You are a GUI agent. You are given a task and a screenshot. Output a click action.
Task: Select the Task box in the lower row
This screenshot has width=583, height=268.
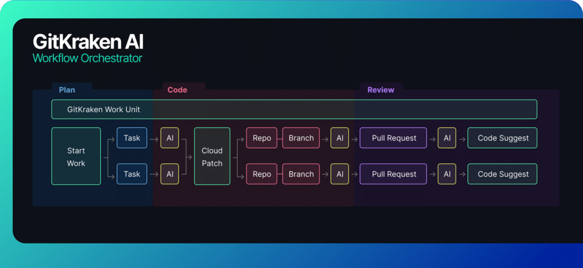(x=132, y=174)
